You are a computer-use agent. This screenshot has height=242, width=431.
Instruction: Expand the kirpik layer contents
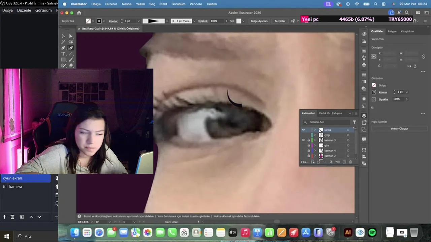point(315,130)
